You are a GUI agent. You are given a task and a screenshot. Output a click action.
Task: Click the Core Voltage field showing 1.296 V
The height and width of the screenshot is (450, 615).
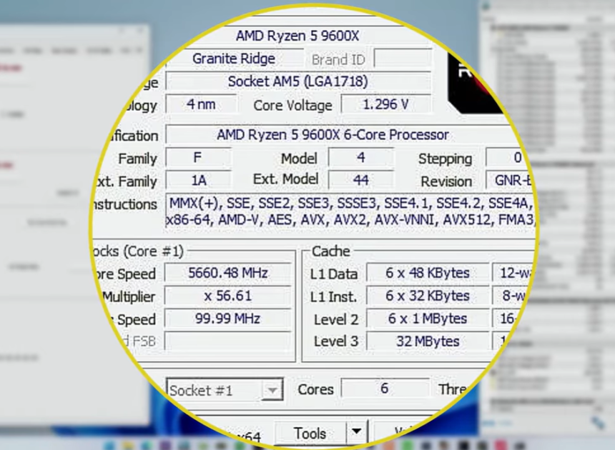(386, 104)
